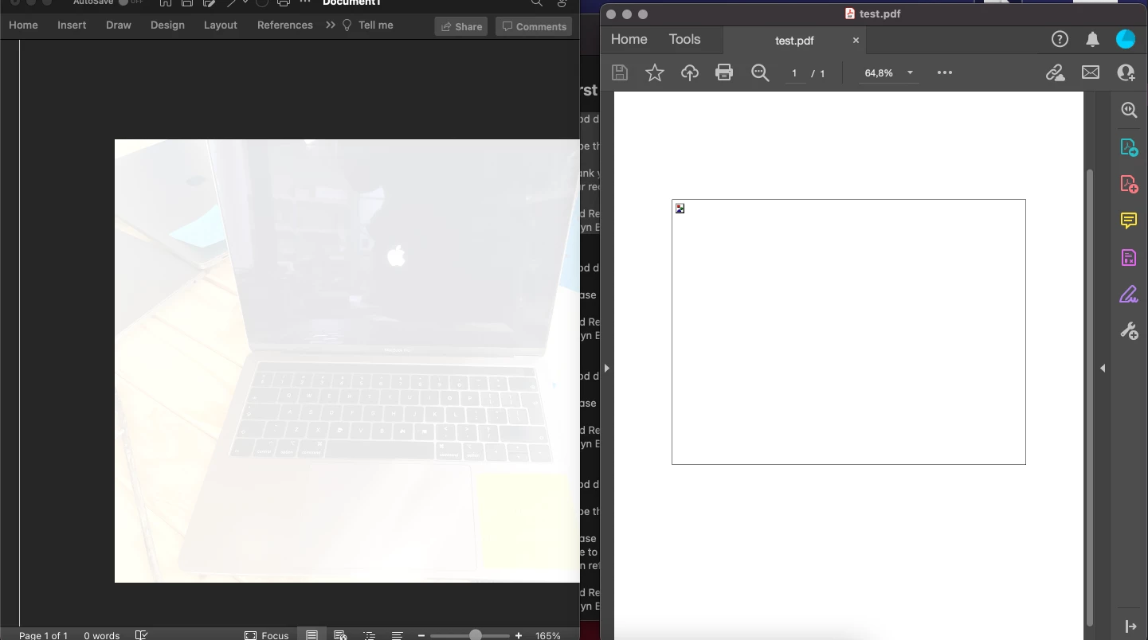Image resolution: width=1148 pixels, height=640 pixels.
Task: Open the search and zoom tool in right pane
Action: (1129, 111)
